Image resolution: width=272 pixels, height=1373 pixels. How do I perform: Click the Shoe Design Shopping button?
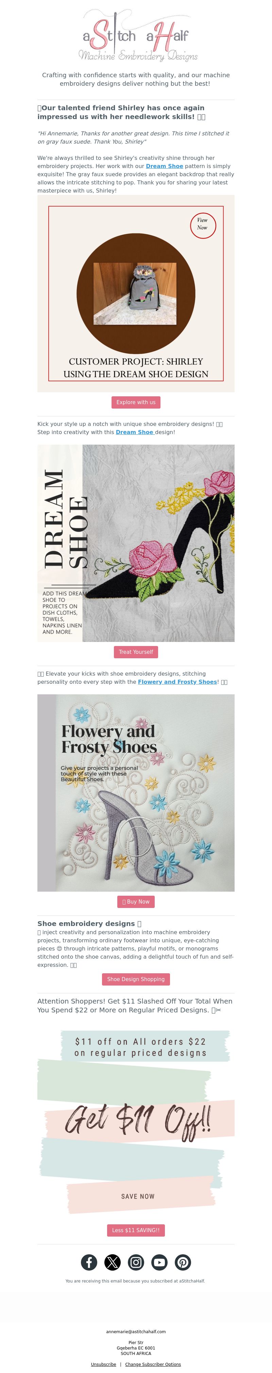[x=136, y=979]
